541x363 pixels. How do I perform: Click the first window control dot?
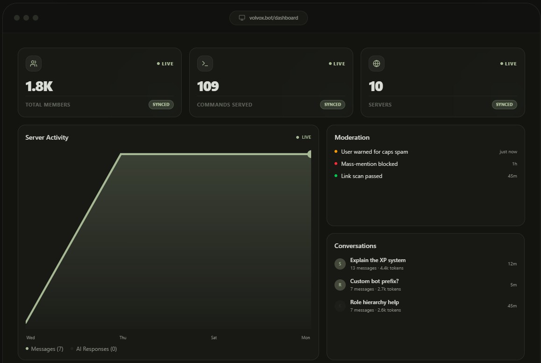pos(16,18)
